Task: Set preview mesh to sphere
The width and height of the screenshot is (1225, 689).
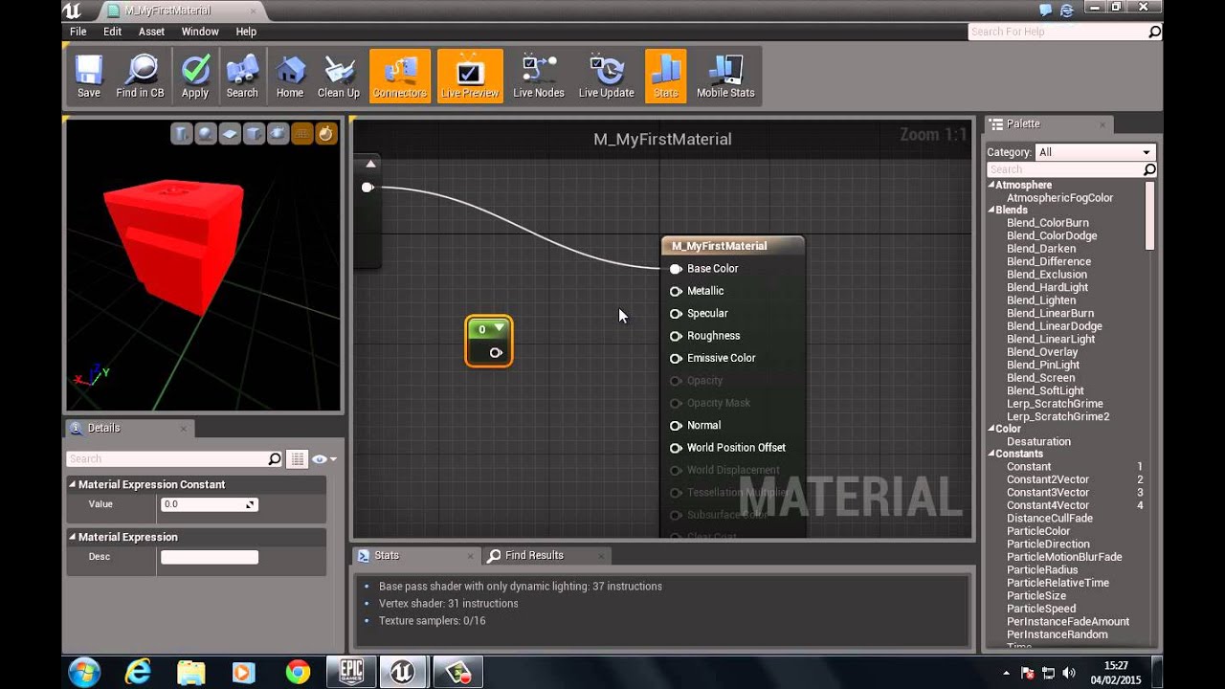Action: click(206, 134)
